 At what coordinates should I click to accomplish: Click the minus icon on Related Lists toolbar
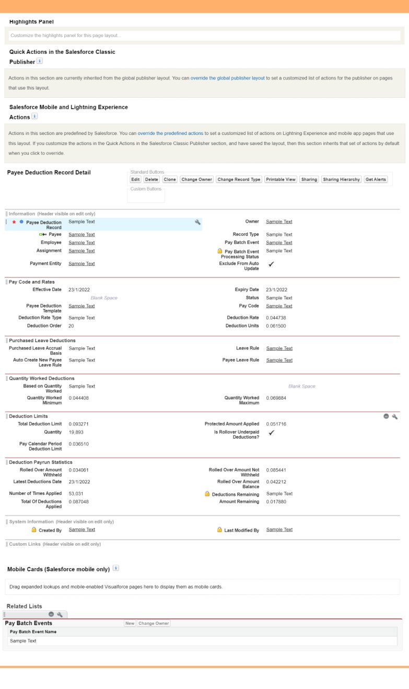coord(51,614)
